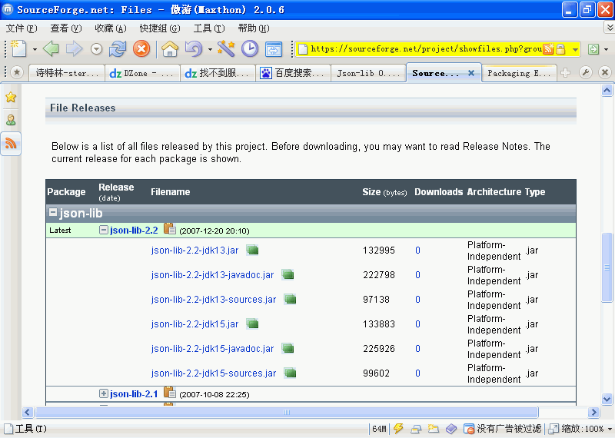Open the RSS feeds sidebar icon
The width and height of the screenshot is (615, 438).
pyautogui.click(x=11, y=144)
